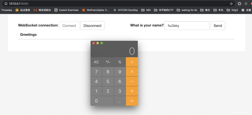This screenshot has height=115, width=252.
Task: Click the wide 0 key in Calculator
Action: pos(102,101)
